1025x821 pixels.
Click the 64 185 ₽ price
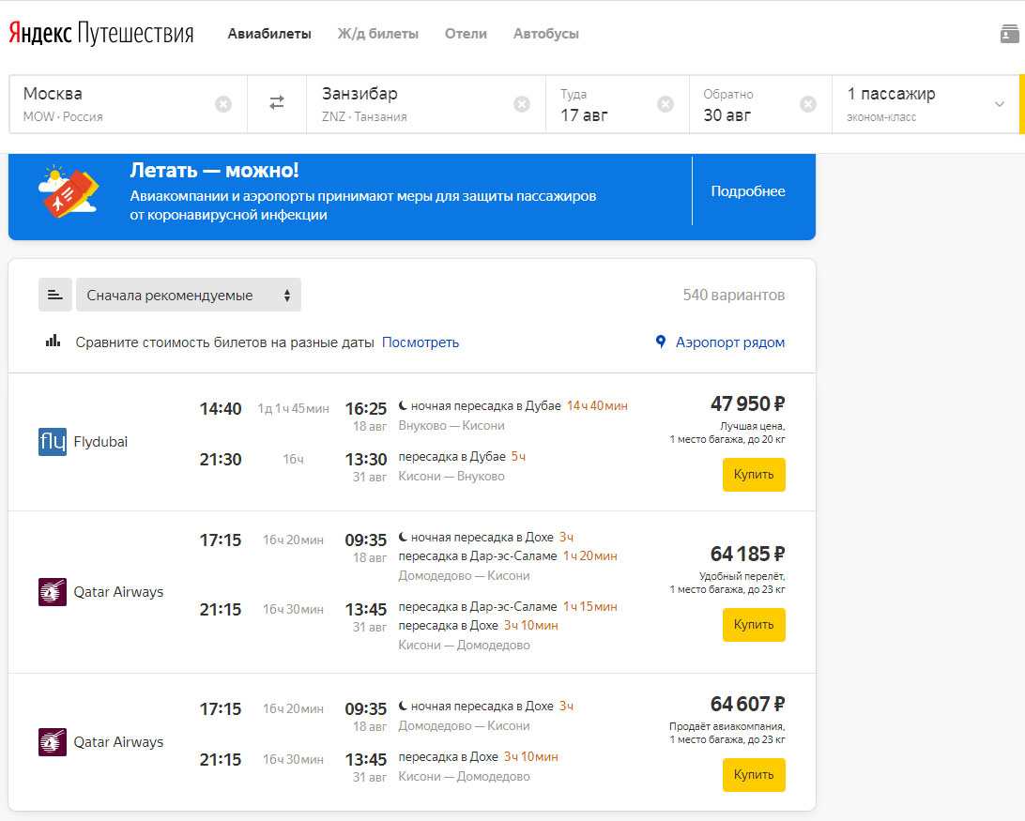pos(748,555)
